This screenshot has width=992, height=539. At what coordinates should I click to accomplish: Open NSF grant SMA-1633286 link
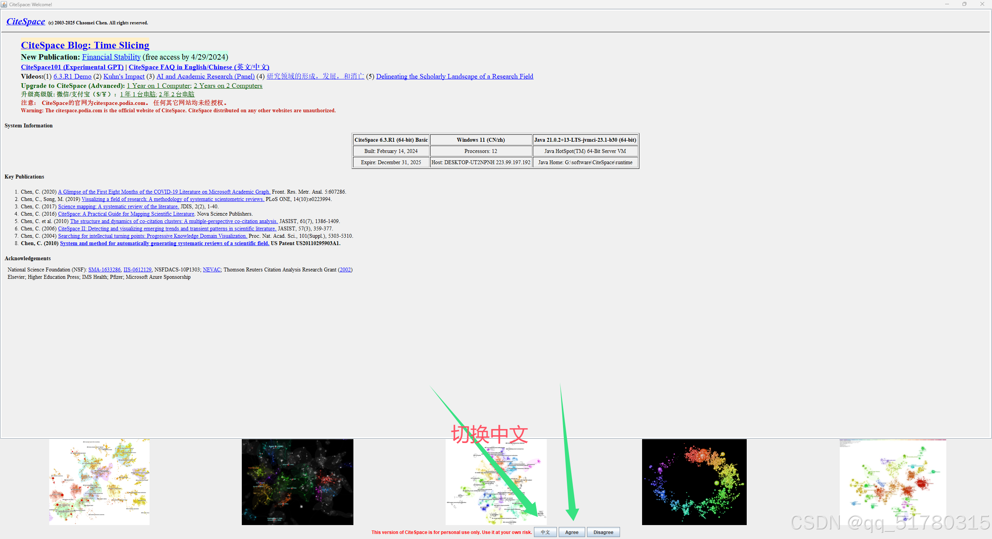104,269
